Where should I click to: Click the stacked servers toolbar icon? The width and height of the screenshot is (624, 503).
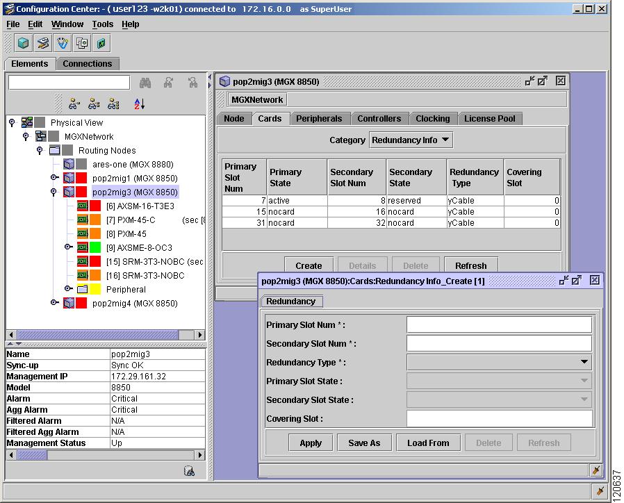[43, 43]
